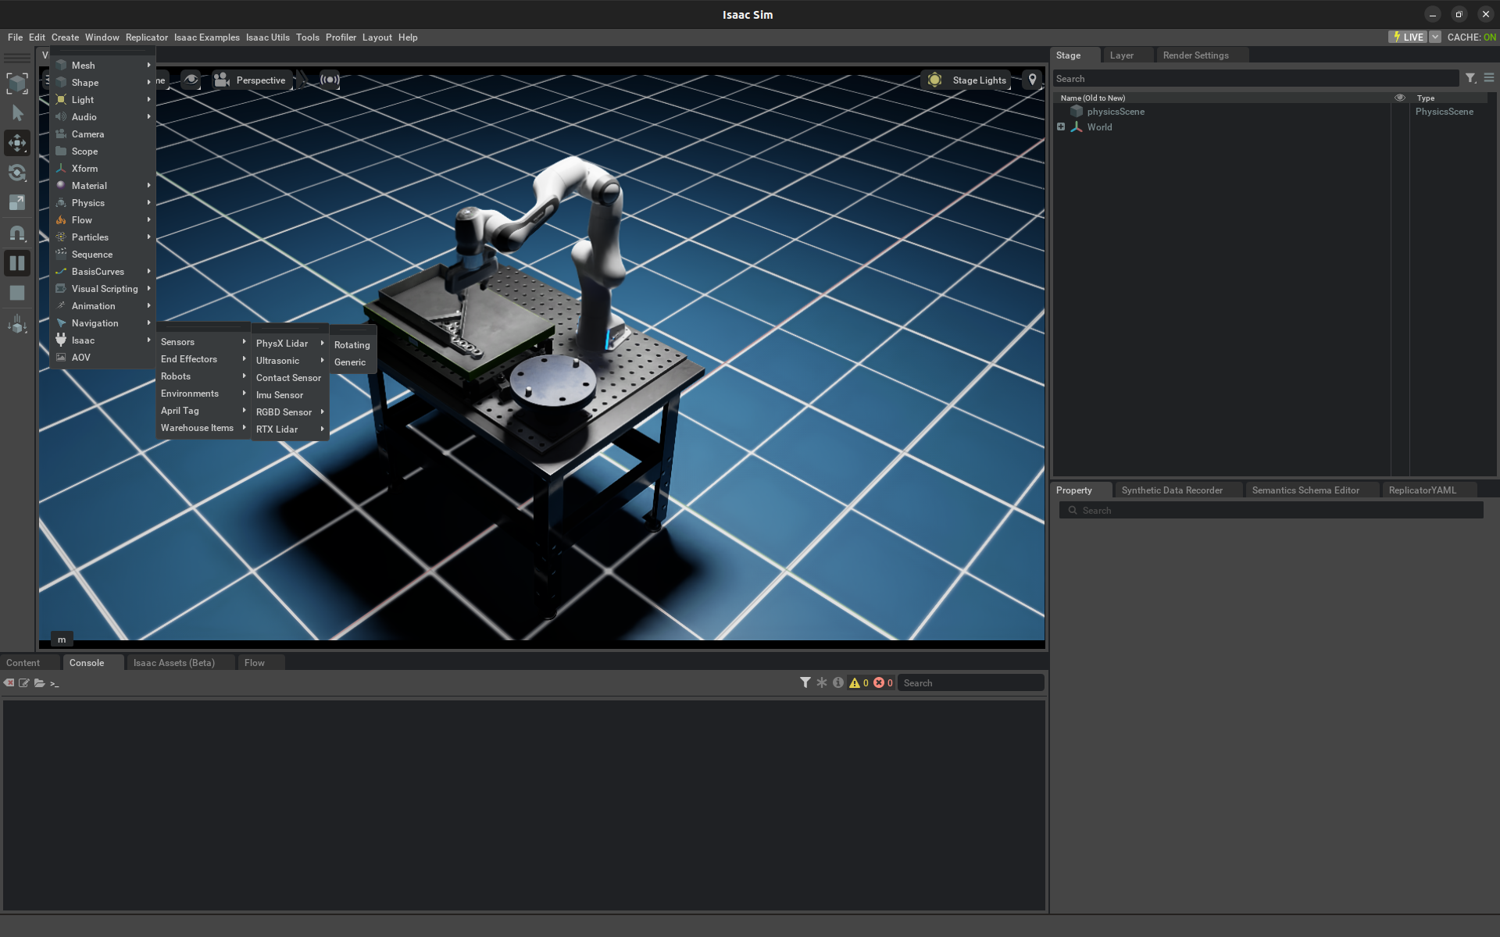Select Contact Sensor menu entry
The height and width of the screenshot is (937, 1500).
290,378
